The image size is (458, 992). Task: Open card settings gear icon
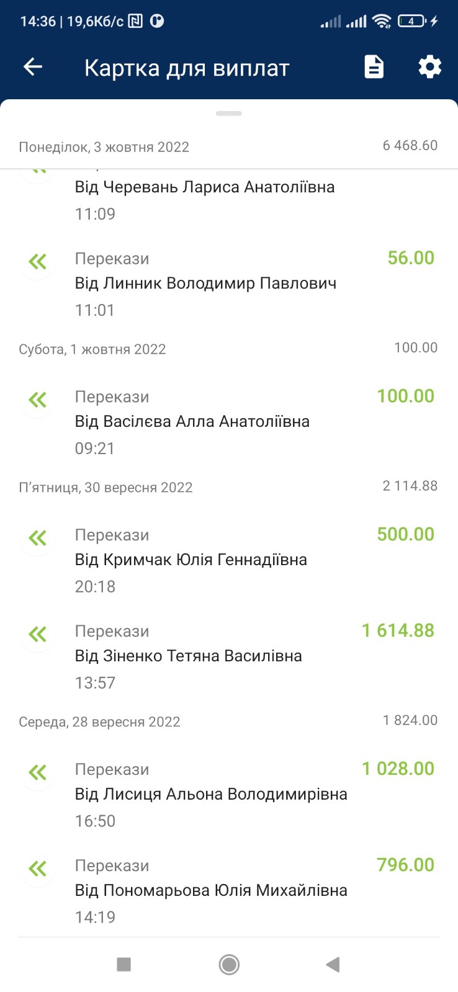pos(429,67)
